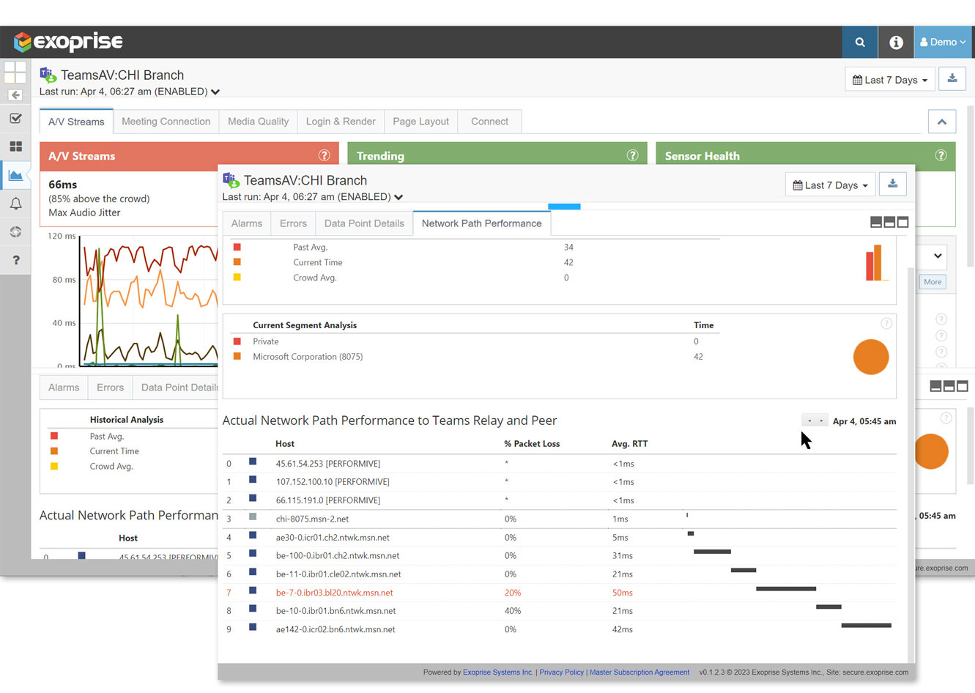Open Privacy Policy footer link
975x693 pixels.
(562, 672)
